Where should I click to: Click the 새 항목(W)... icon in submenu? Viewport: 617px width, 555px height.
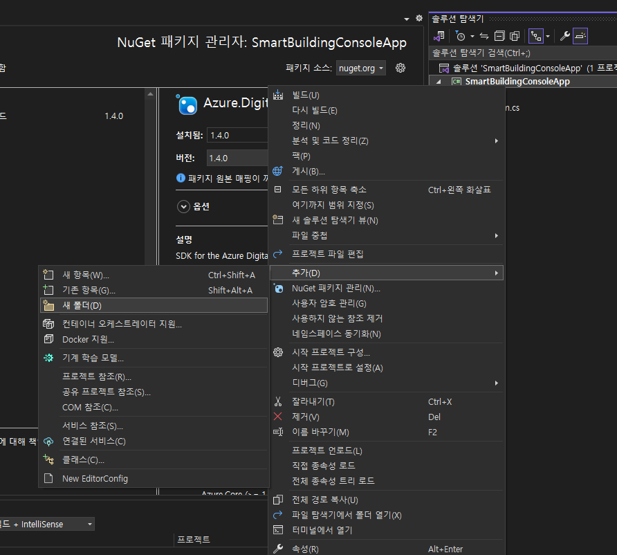pyautogui.click(x=48, y=275)
